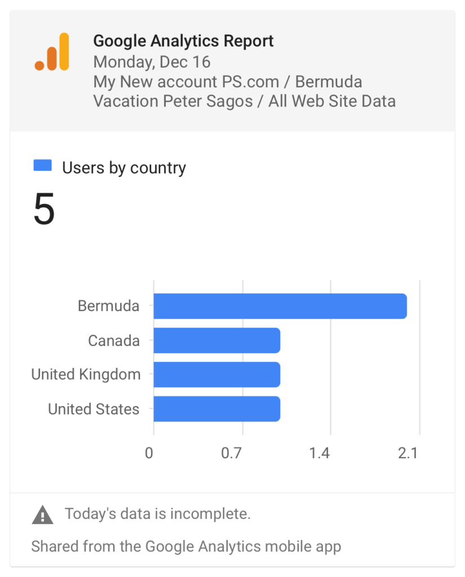Click the Bermuda axis label
The width and height of the screenshot is (465, 577).
coord(109,306)
